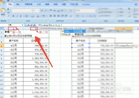Cancel formula entry with X button
Image resolution: width=139 pixels, height=98 pixels.
coord(28,25)
